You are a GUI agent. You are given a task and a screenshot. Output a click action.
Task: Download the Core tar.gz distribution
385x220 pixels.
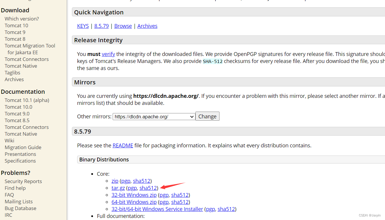click(x=118, y=188)
